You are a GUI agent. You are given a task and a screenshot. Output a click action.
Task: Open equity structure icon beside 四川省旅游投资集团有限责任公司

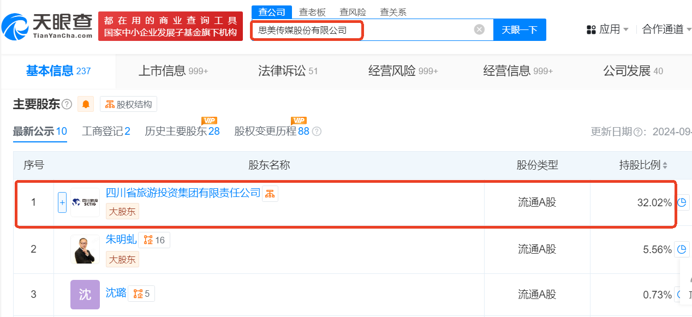[x=270, y=193]
